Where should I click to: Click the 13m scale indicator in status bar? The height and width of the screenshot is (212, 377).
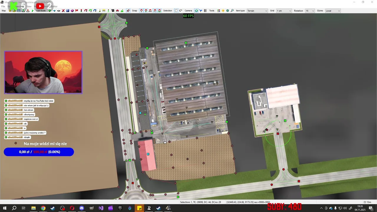[x=367, y=202]
